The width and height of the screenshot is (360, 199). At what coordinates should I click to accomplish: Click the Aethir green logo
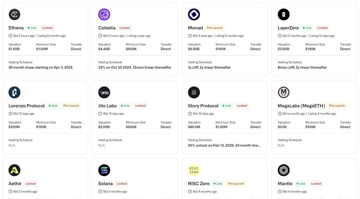point(14,170)
